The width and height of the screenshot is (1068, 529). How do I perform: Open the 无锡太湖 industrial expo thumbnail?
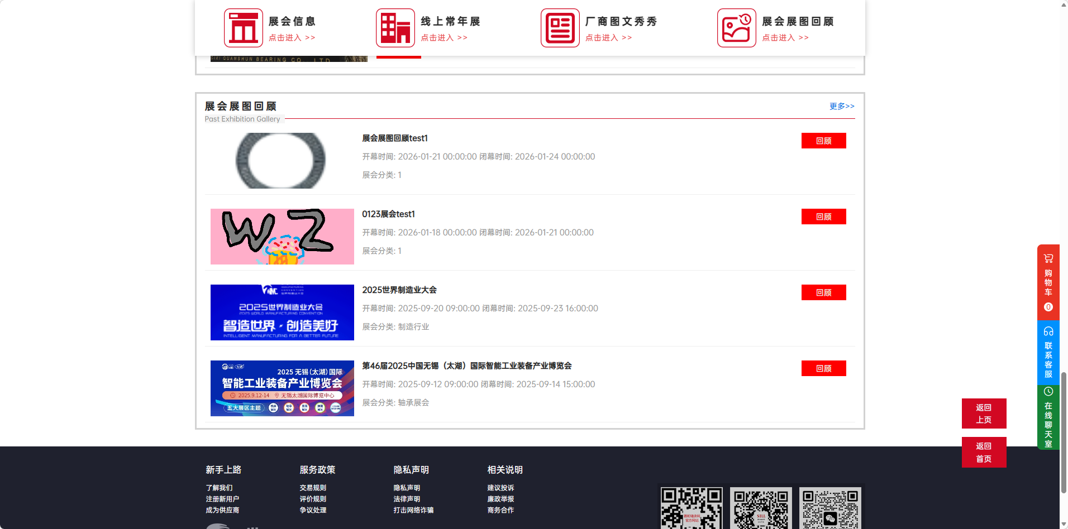point(282,388)
